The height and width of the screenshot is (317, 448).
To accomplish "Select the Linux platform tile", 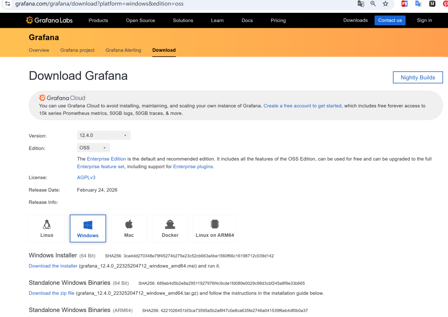I will [47, 228].
